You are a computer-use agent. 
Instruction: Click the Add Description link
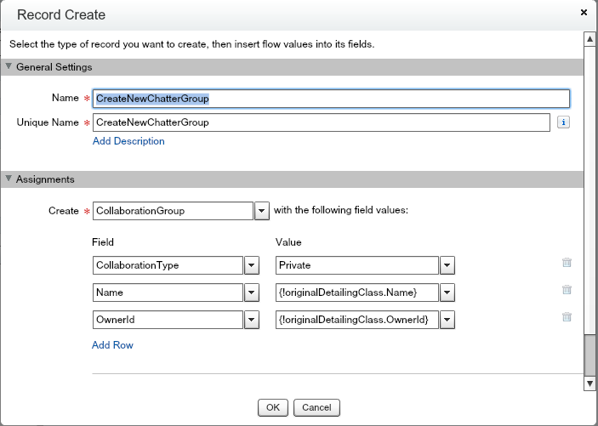128,141
